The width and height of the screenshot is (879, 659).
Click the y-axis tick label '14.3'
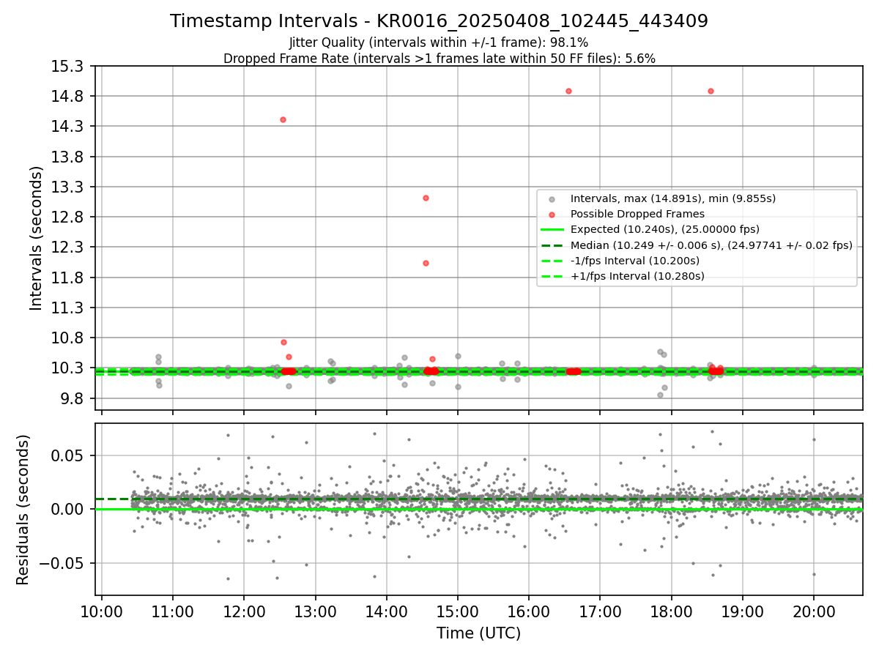click(69, 126)
